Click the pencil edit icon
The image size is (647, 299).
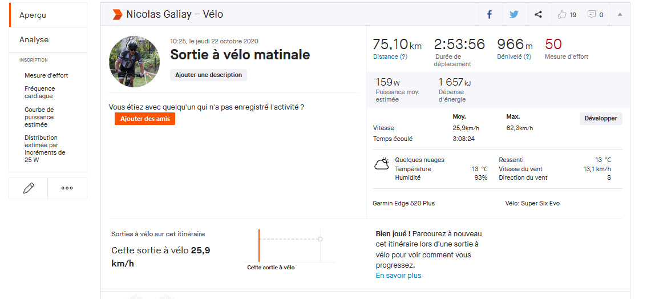coord(29,188)
